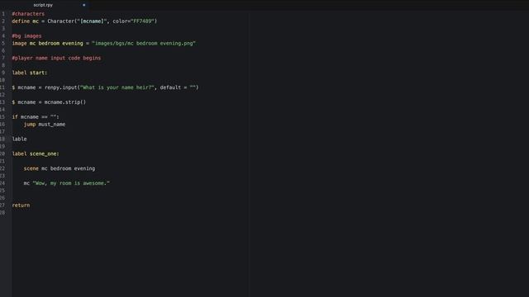Click the 'if mcname == "":' line
Image resolution: width=529 pixels, height=297 pixels.
point(36,117)
